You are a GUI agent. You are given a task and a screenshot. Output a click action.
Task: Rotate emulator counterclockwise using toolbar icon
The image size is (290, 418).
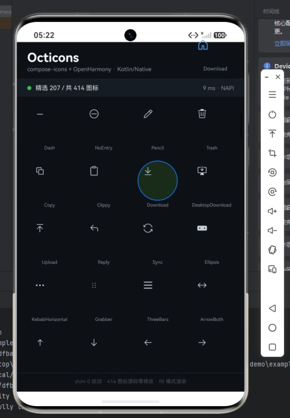272,172
